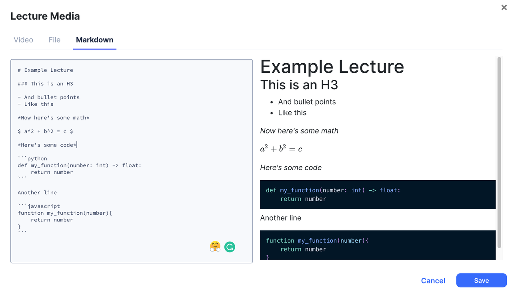Click the rendered "Example Lecture" heading in preview
The width and height of the screenshot is (512, 292).
[x=332, y=67]
